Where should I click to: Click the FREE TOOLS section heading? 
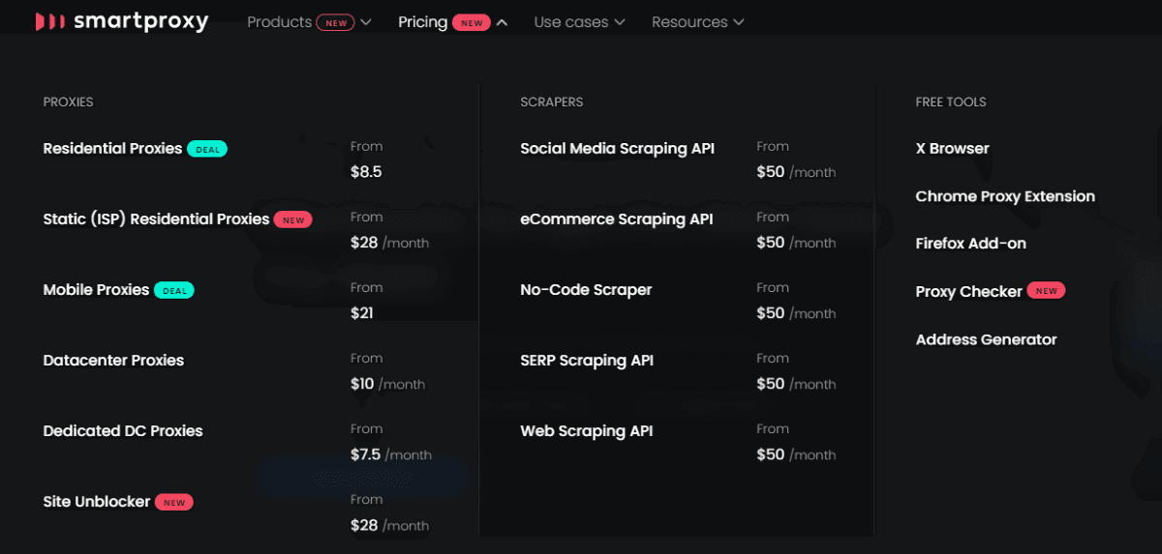pyautogui.click(x=951, y=102)
